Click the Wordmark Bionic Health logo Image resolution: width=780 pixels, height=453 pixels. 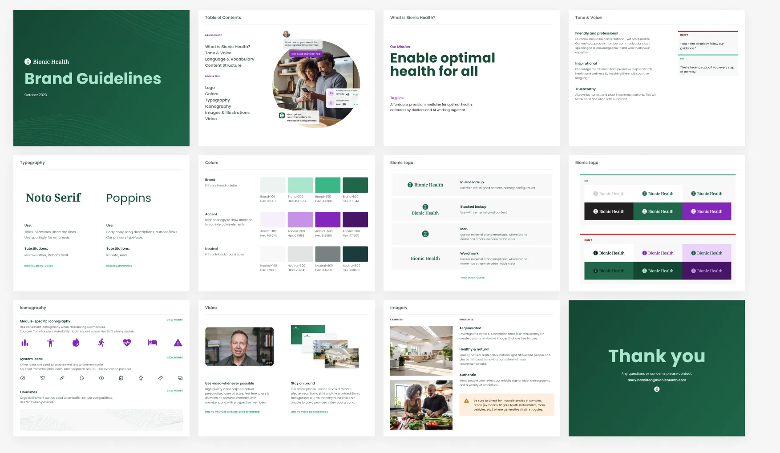[x=425, y=258]
